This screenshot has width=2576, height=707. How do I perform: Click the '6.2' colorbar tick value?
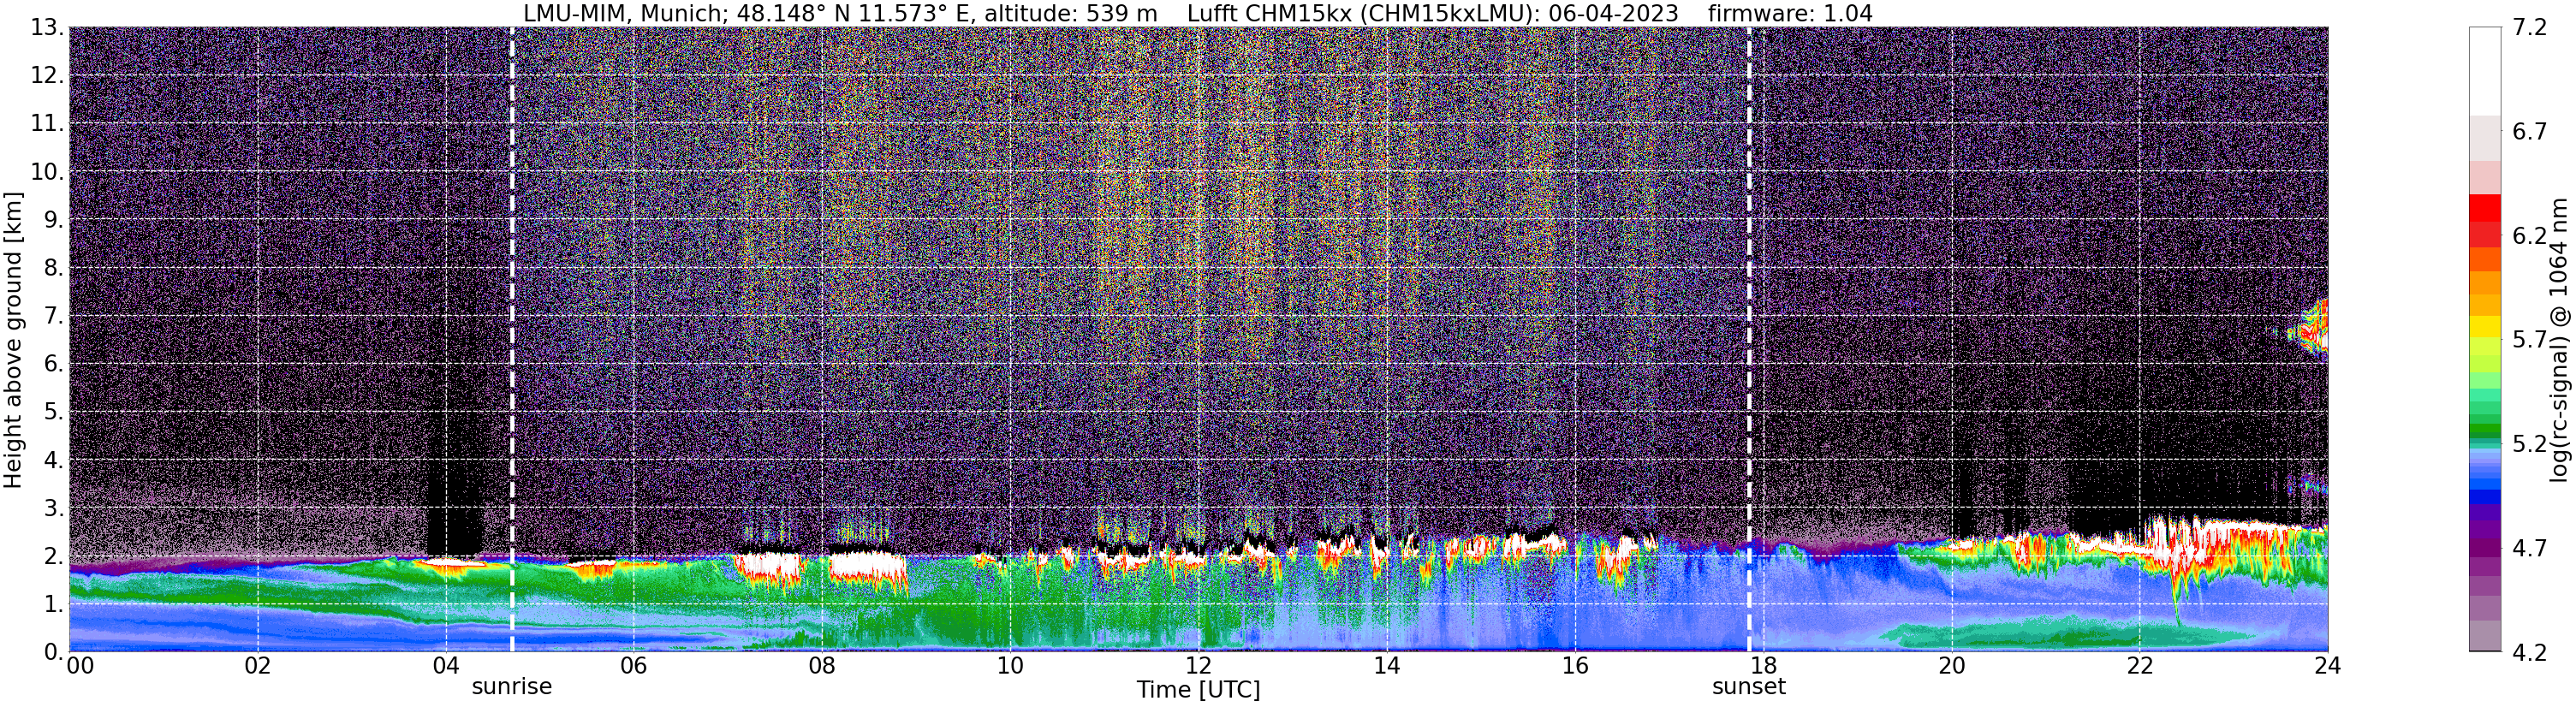pyautogui.click(x=2530, y=236)
